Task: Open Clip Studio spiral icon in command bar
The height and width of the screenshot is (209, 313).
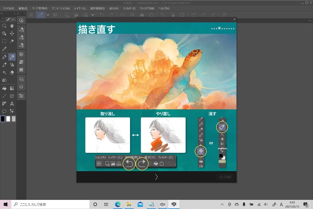Action: pos(55,15)
